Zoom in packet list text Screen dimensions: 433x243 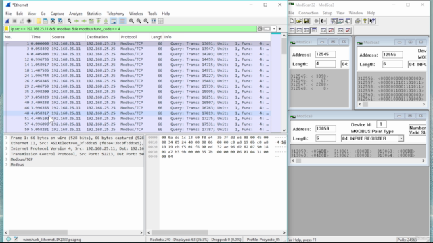[131, 21]
